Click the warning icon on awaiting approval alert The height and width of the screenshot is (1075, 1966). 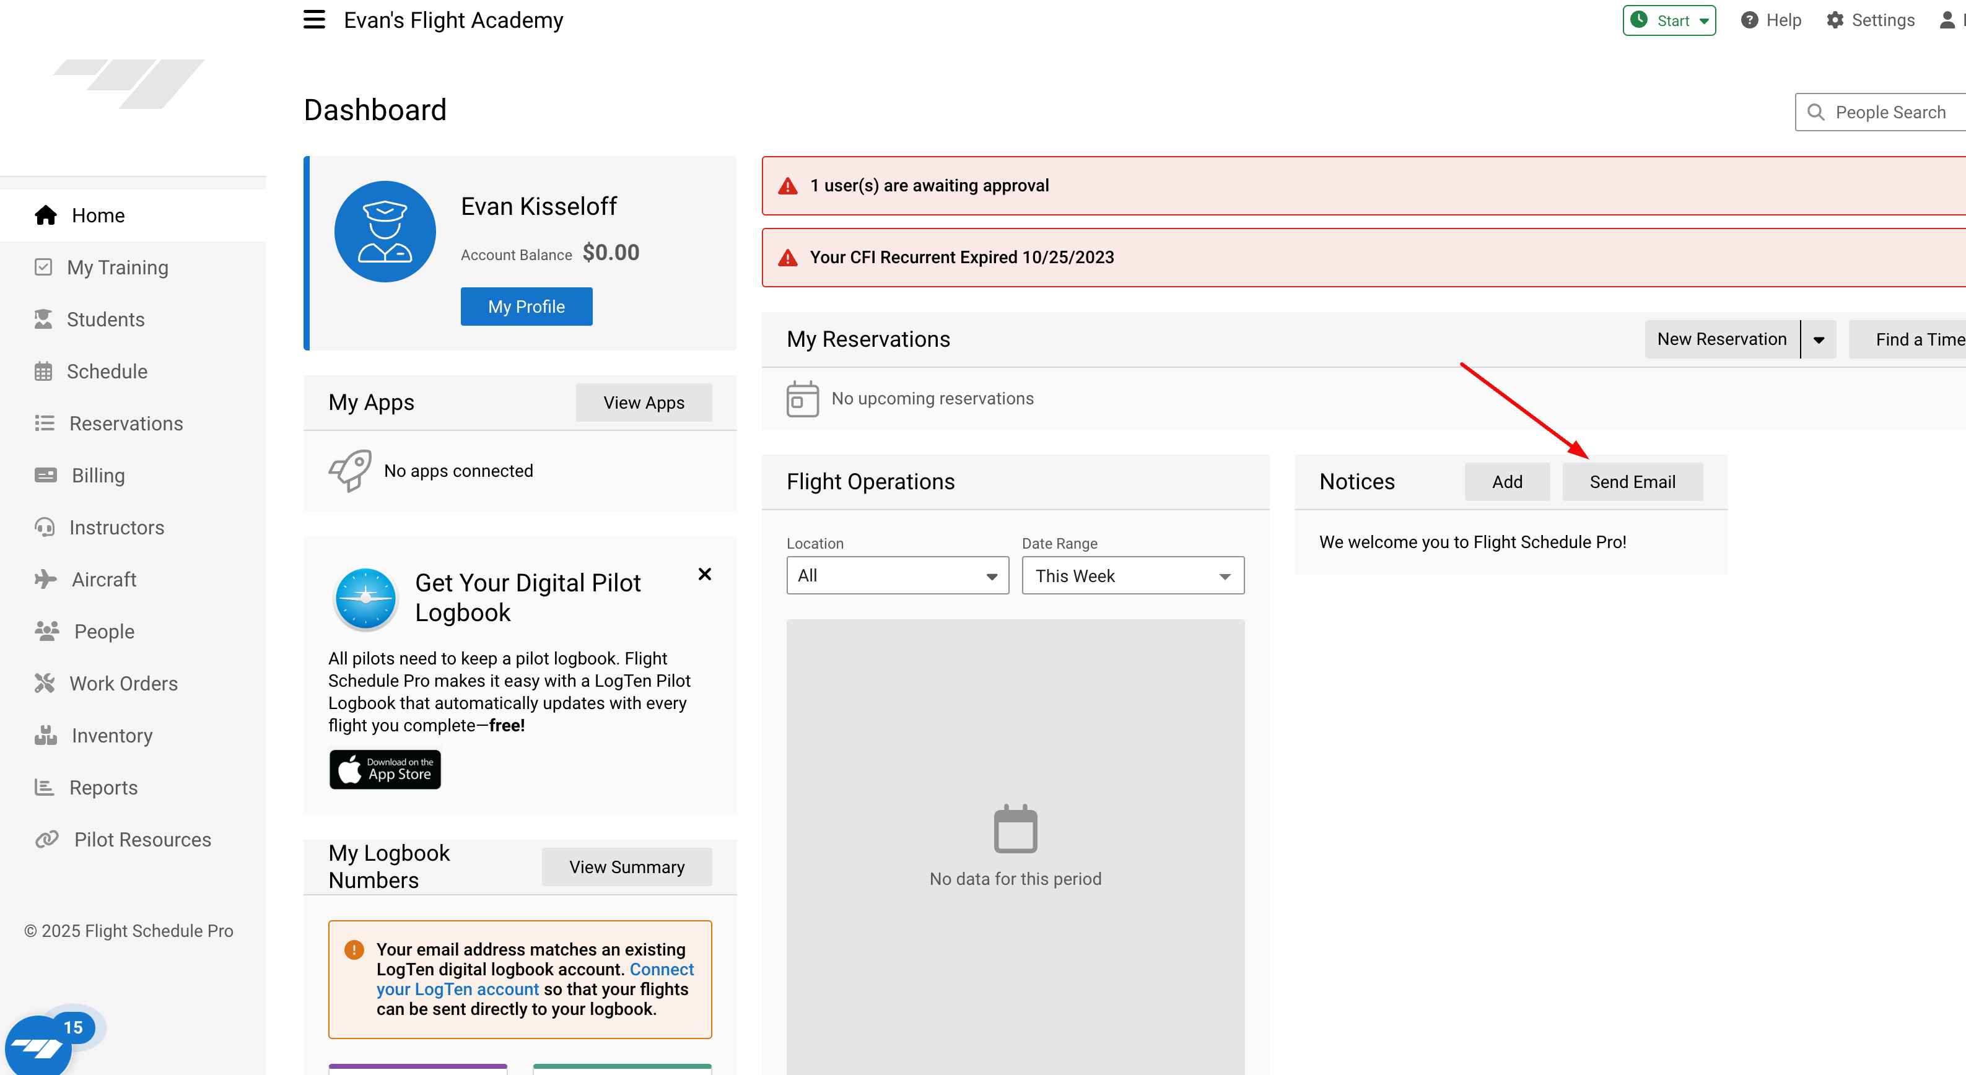788,186
